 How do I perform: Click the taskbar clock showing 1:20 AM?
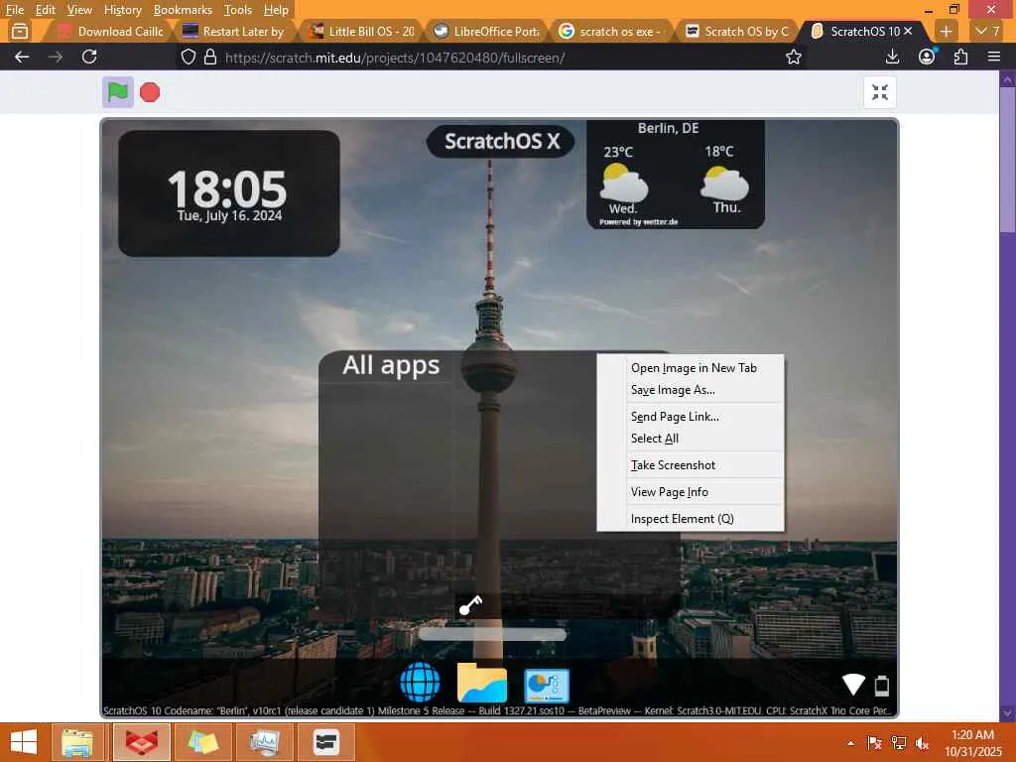[x=972, y=743]
